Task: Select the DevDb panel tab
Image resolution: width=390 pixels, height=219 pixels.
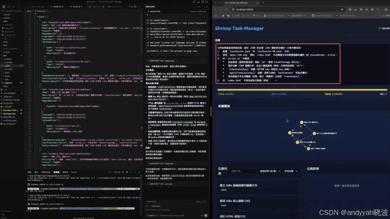Action: [74, 172]
